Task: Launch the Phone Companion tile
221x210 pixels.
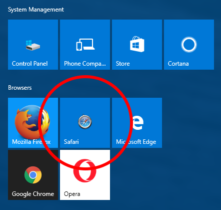Action: (x=85, y=45)
